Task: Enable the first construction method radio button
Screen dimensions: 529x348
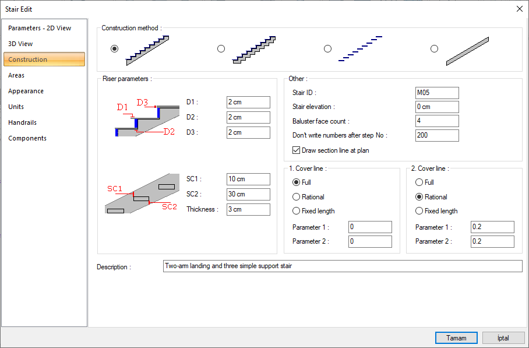Action: [114, 49]
